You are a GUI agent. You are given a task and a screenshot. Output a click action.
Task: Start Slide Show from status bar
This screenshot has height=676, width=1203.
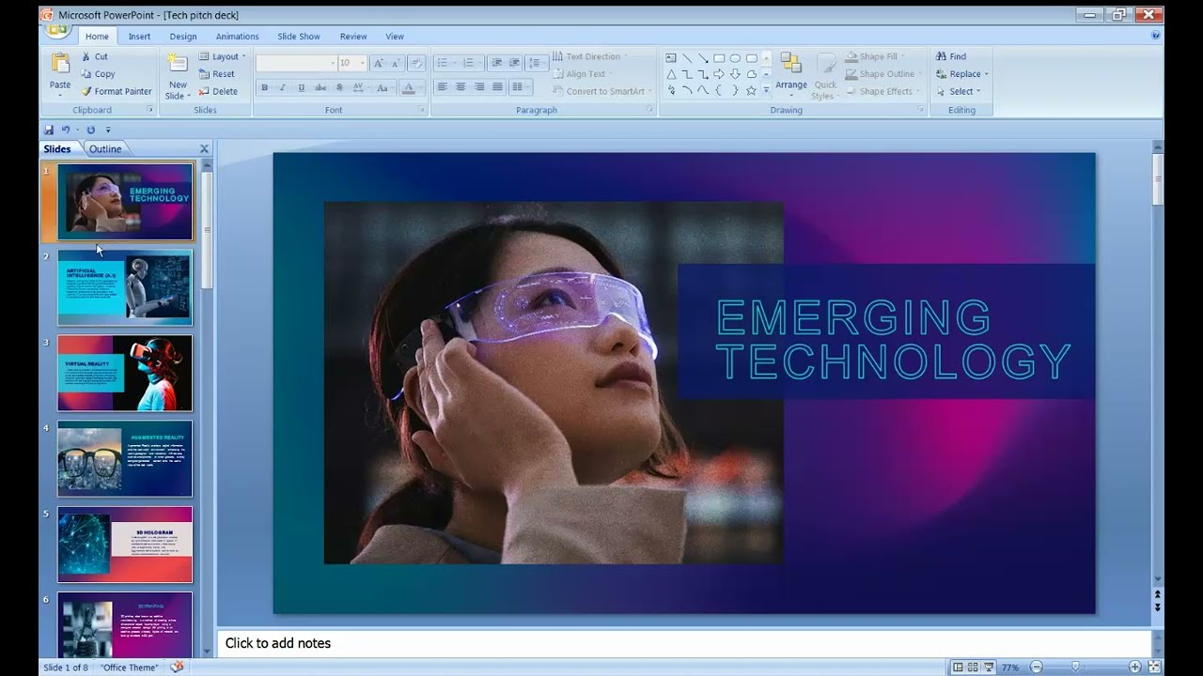(x=989, y=668)
